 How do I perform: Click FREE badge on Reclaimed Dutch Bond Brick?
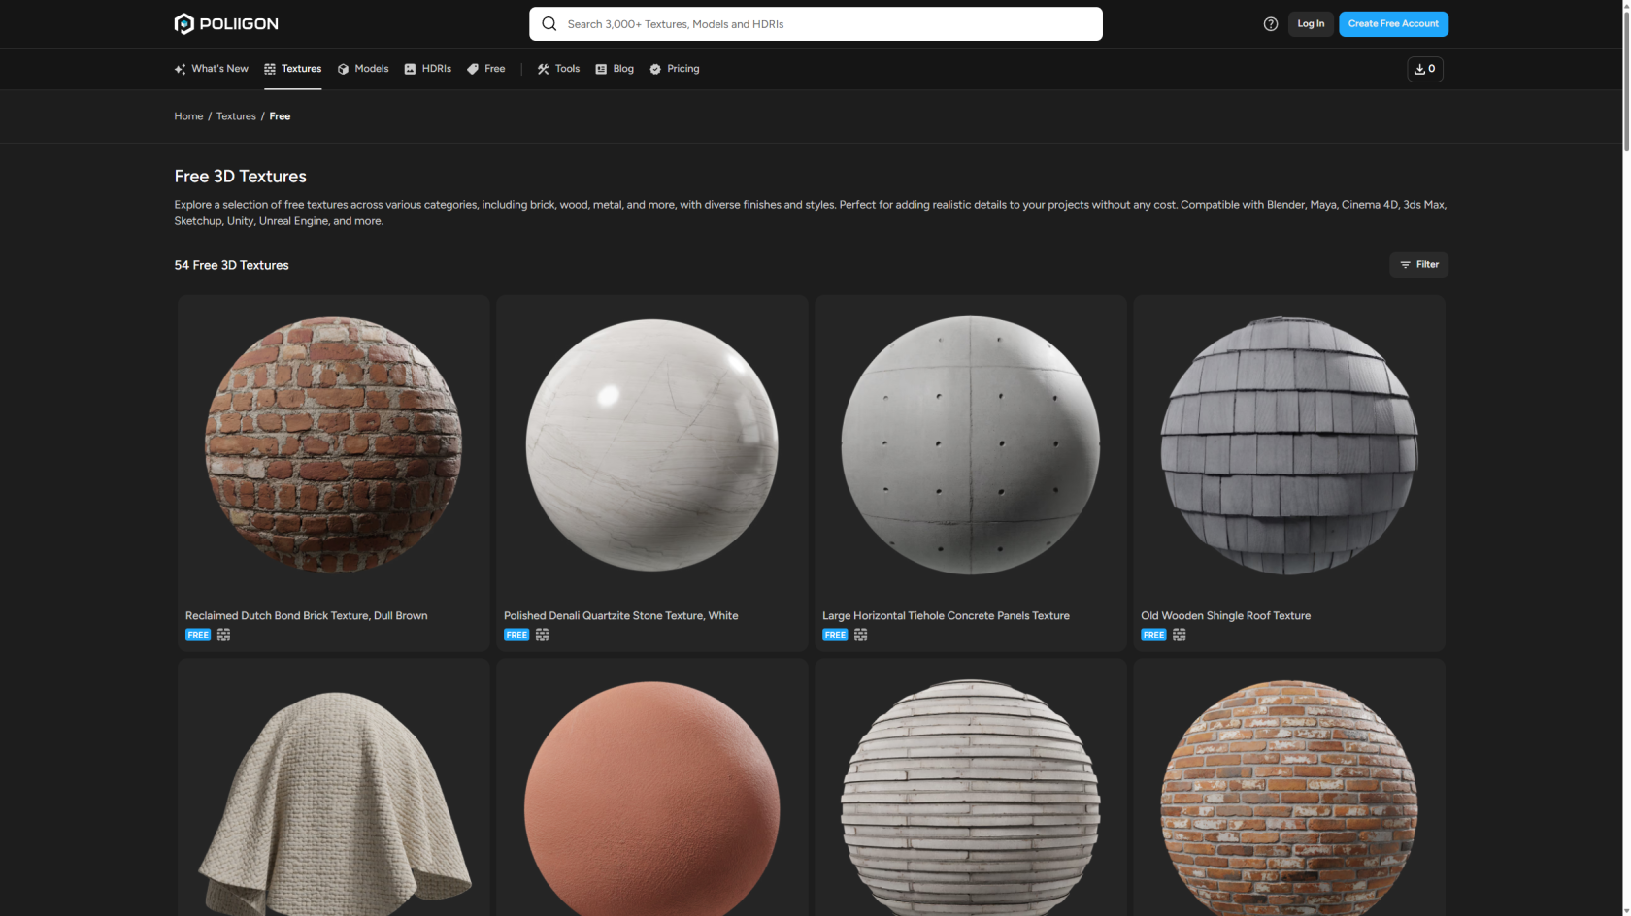(198, 635)
